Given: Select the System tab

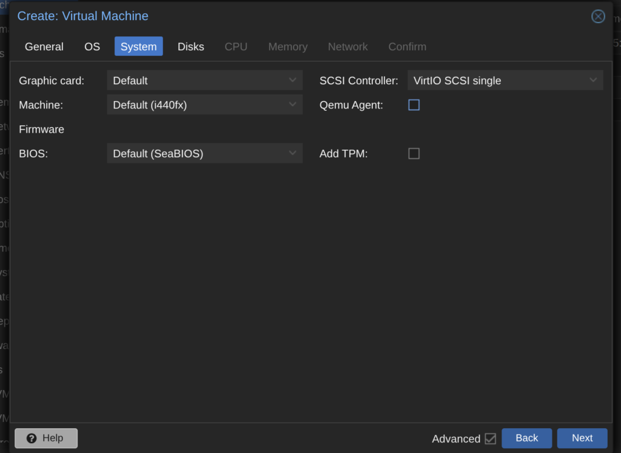Looking at the screenshot, I should (x=138, y=47).
